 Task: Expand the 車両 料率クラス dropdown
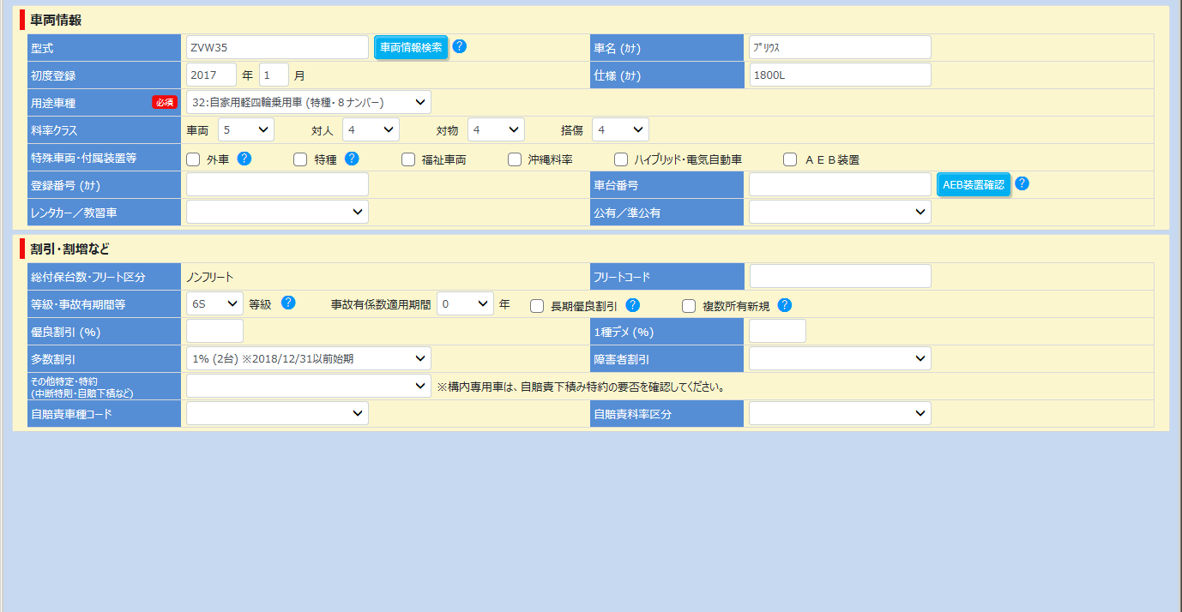[245, 130]
